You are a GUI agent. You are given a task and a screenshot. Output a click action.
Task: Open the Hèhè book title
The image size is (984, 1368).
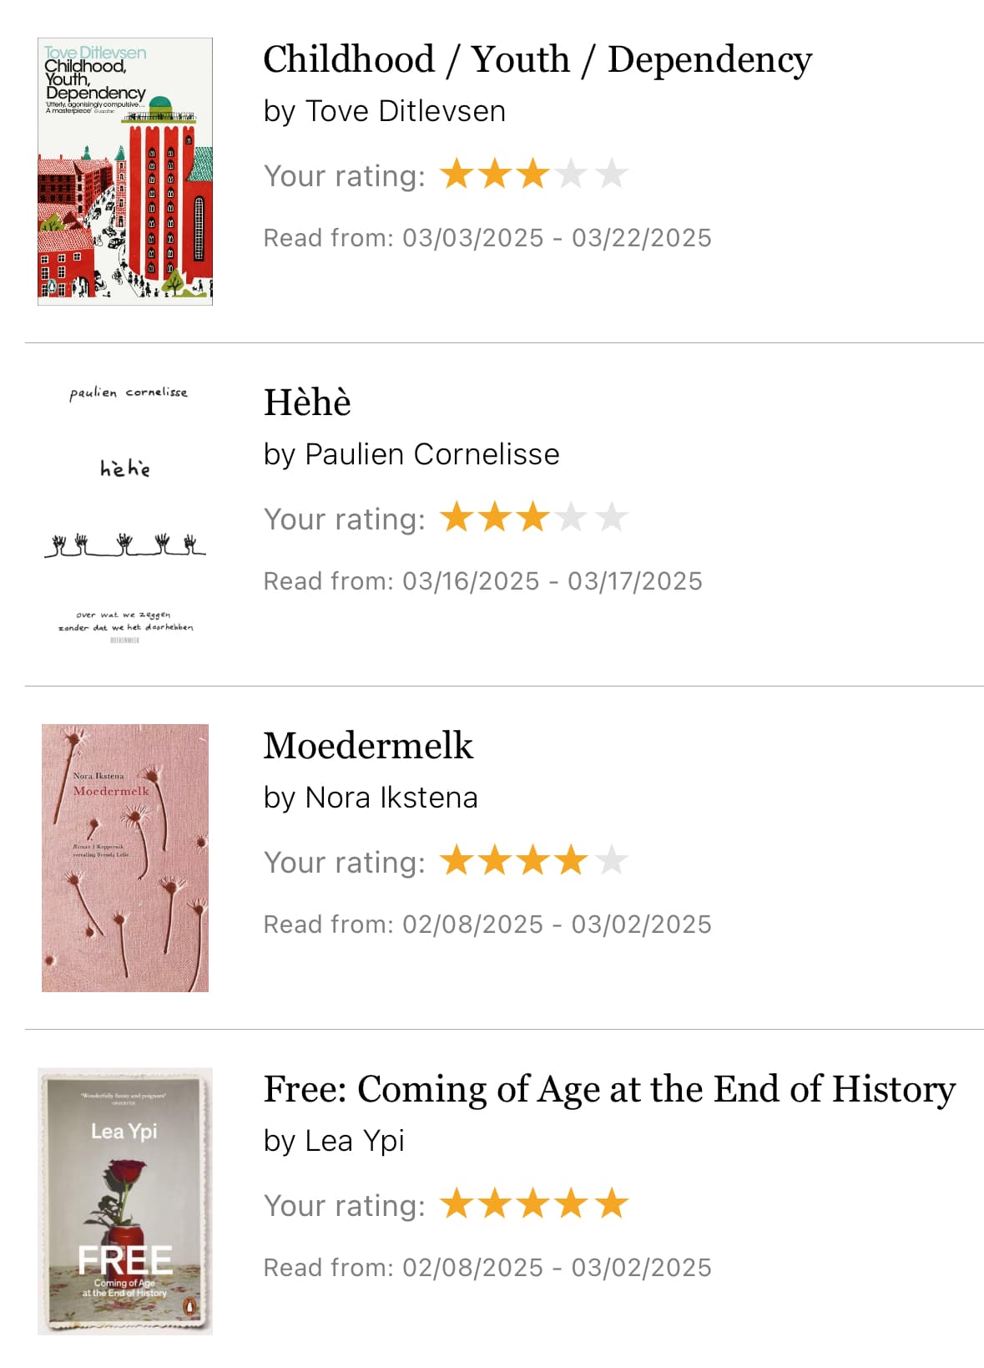pyautogui.click(x=307, y=403)
